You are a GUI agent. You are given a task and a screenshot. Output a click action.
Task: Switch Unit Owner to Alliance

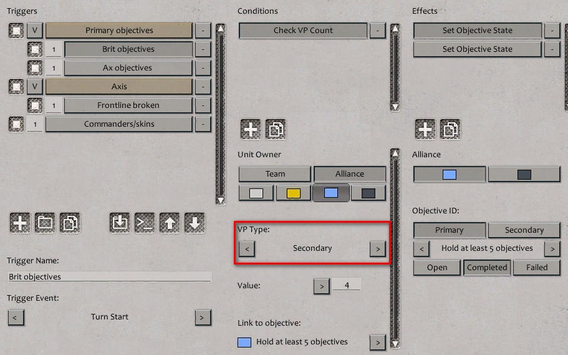coord(350,174)
